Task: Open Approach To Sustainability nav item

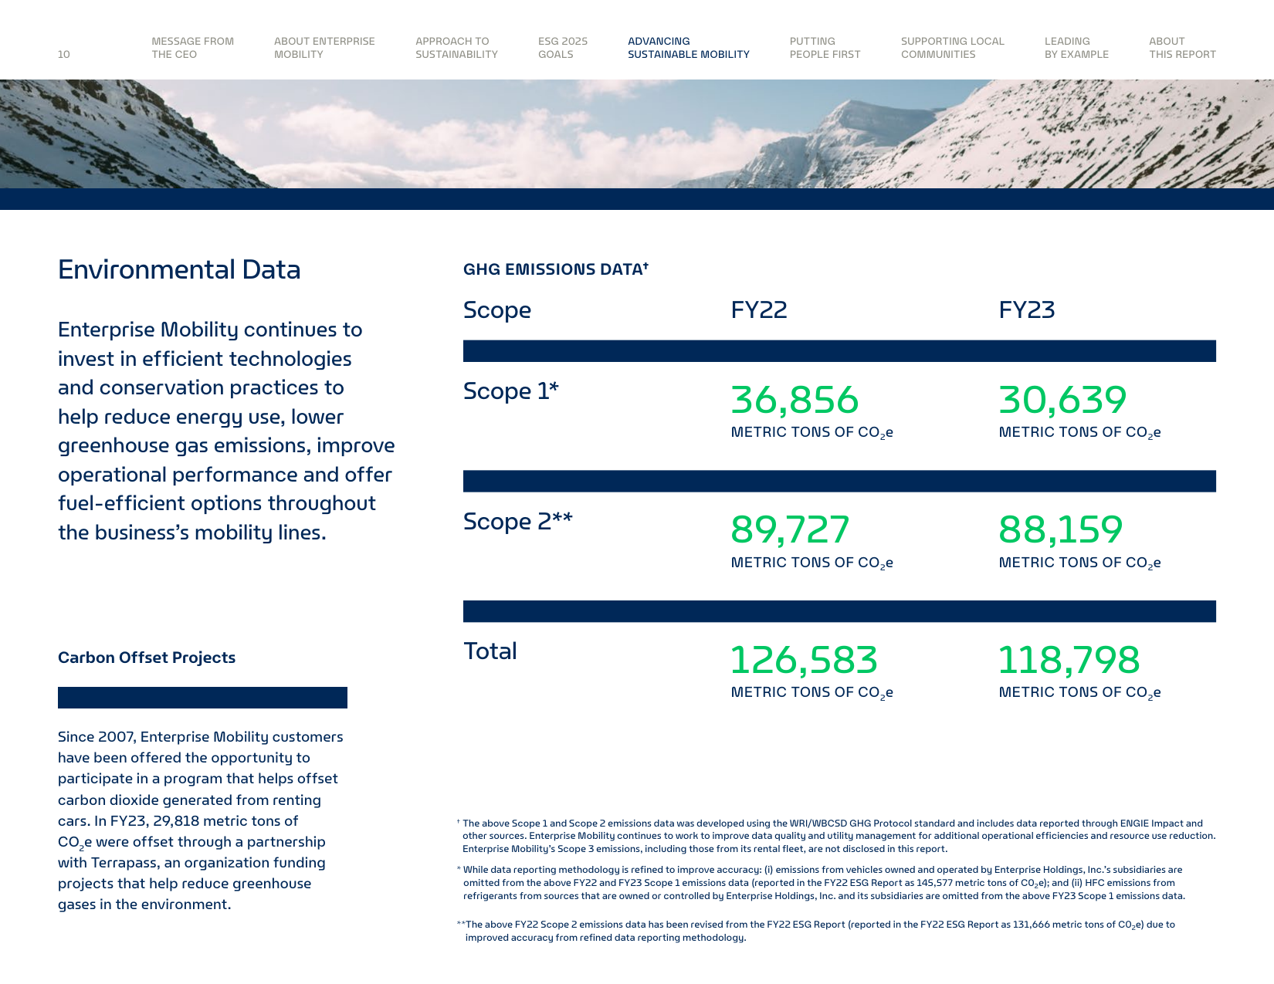Action: 456,48
